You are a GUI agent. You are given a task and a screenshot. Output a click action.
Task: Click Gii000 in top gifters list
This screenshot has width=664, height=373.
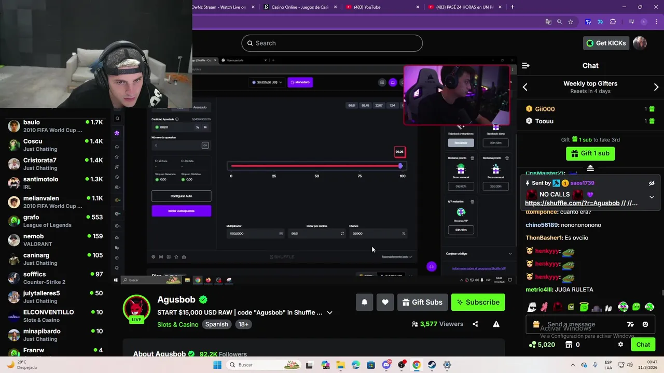545,109
